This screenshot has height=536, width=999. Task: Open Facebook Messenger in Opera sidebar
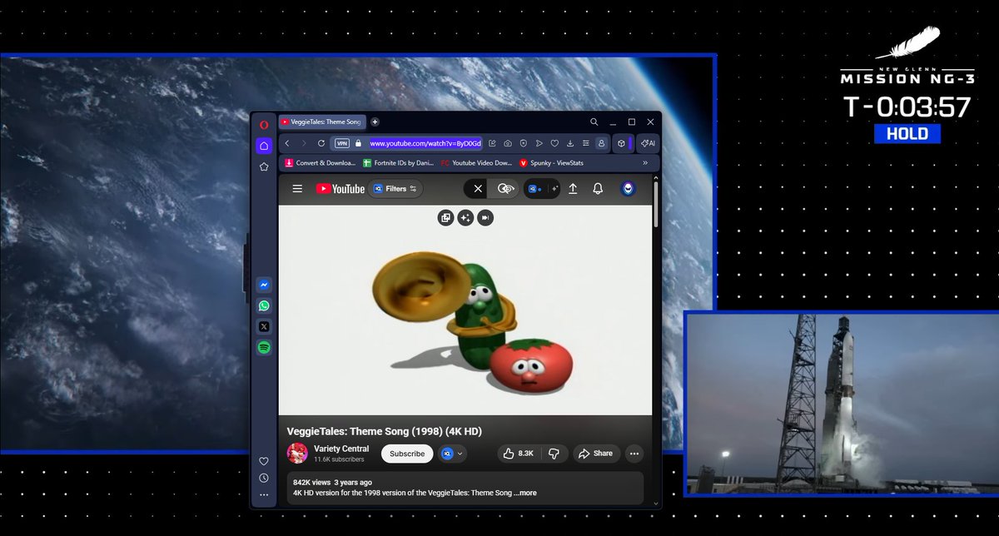(x=264, y=285)
